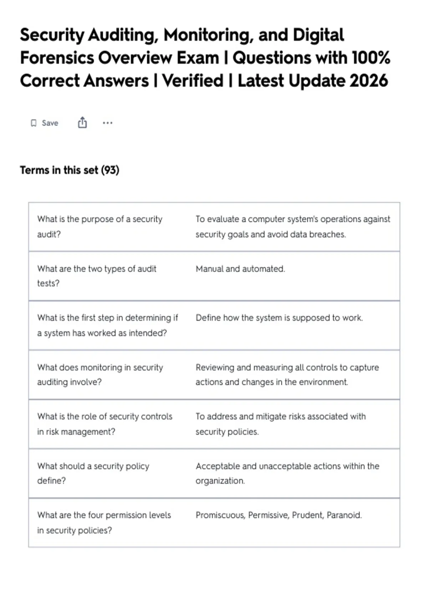
Task: Select the 'purpose of a security audit' term
Action: [100, 226]
